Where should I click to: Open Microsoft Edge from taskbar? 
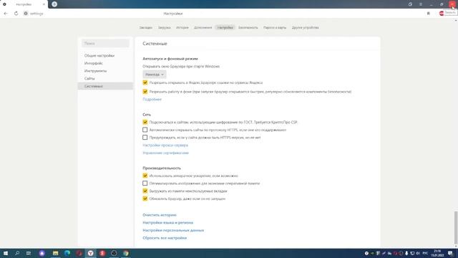coord(67,253)
